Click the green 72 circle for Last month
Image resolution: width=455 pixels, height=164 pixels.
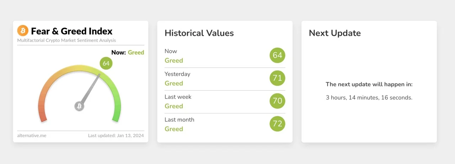277,124
